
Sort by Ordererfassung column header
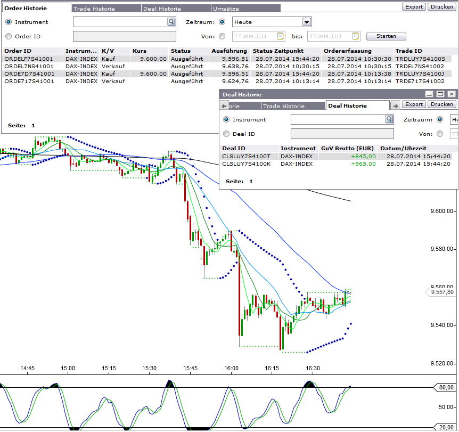(357, 51)
